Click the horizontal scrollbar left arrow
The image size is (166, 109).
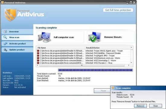(37, 65)
